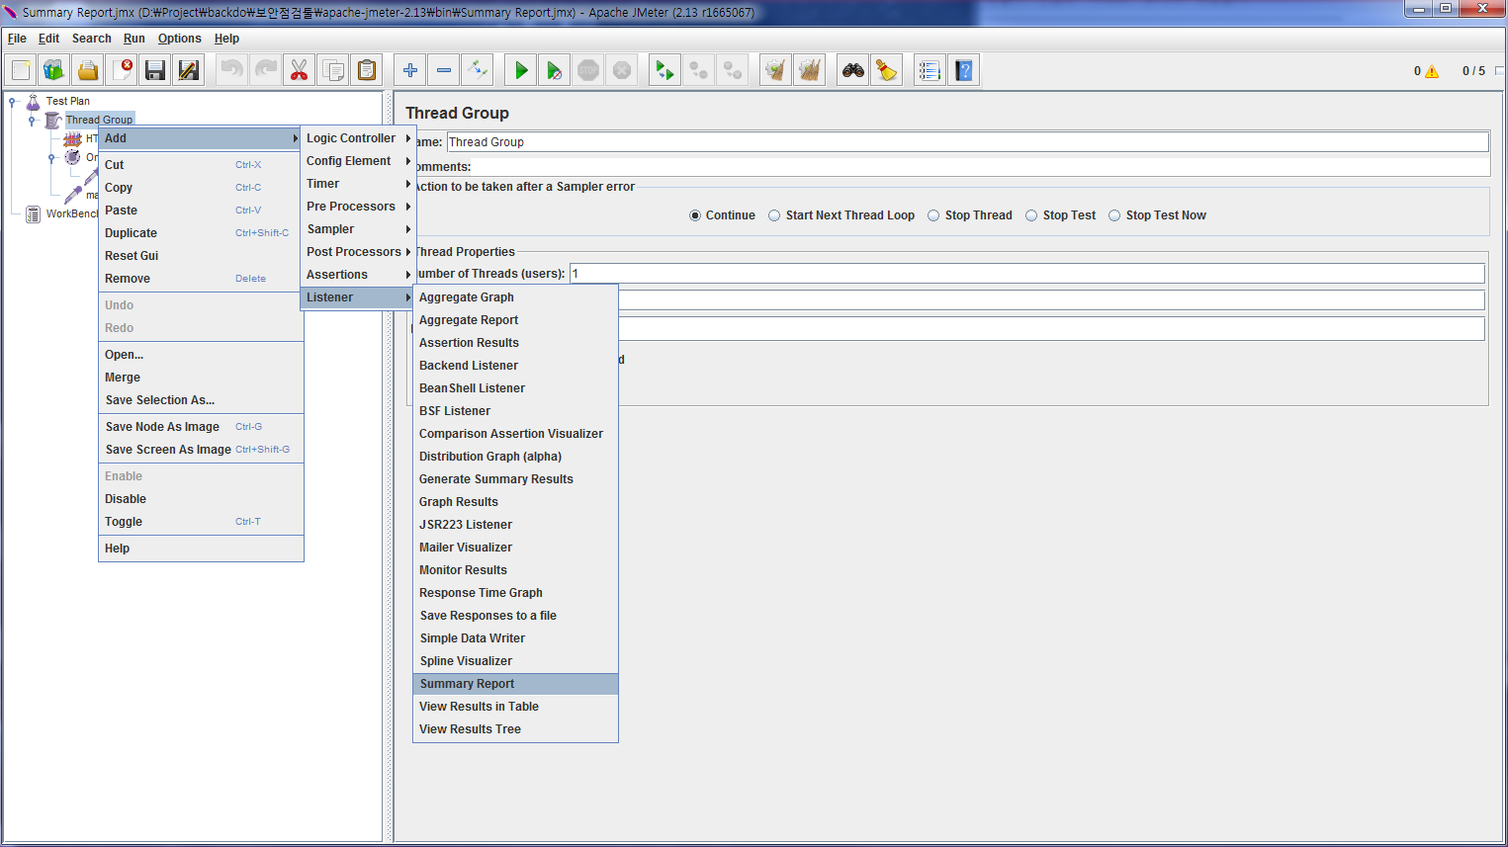Click the Open file folder icon
This screenshot has height=847, width=1508.
pos(88,70)
